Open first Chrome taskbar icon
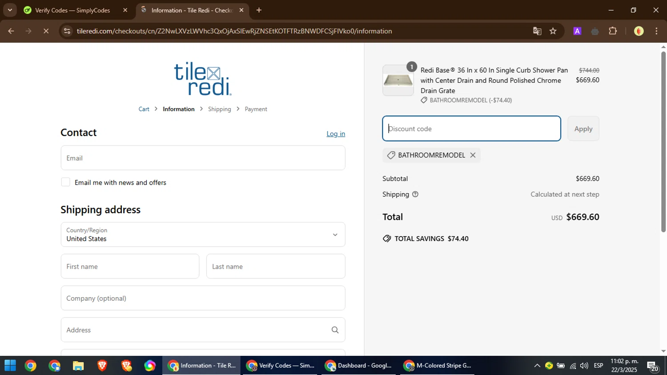 (x=31, y=366)
